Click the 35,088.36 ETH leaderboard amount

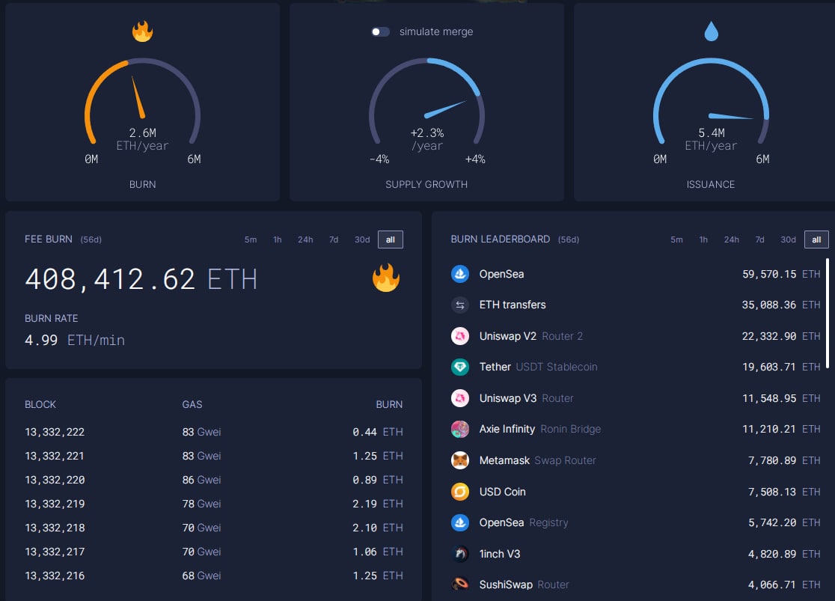tap(781, 305)
